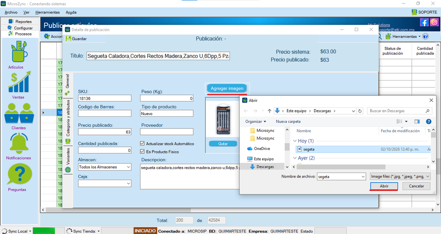
Task: Click the SKU field
Action: coord(105,98)
